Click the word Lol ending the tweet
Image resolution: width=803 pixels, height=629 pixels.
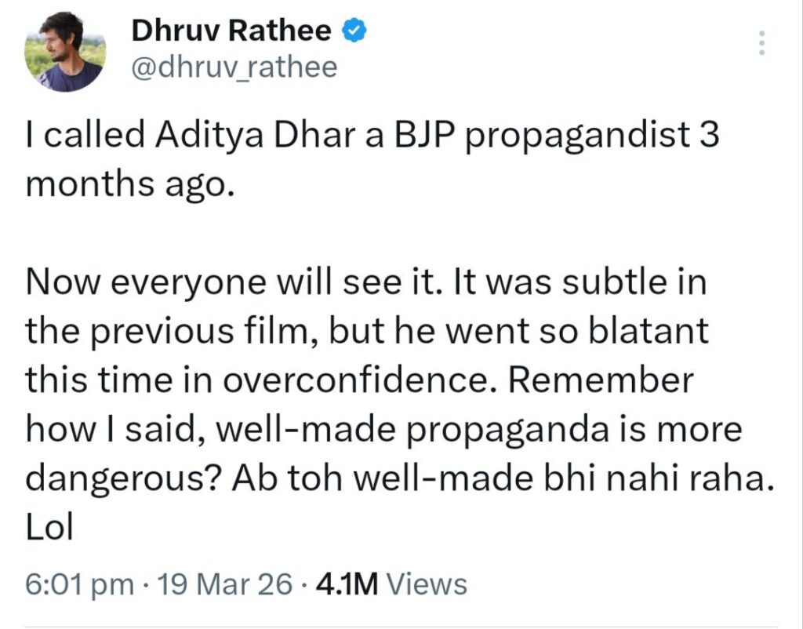click(x=49, y=526)
